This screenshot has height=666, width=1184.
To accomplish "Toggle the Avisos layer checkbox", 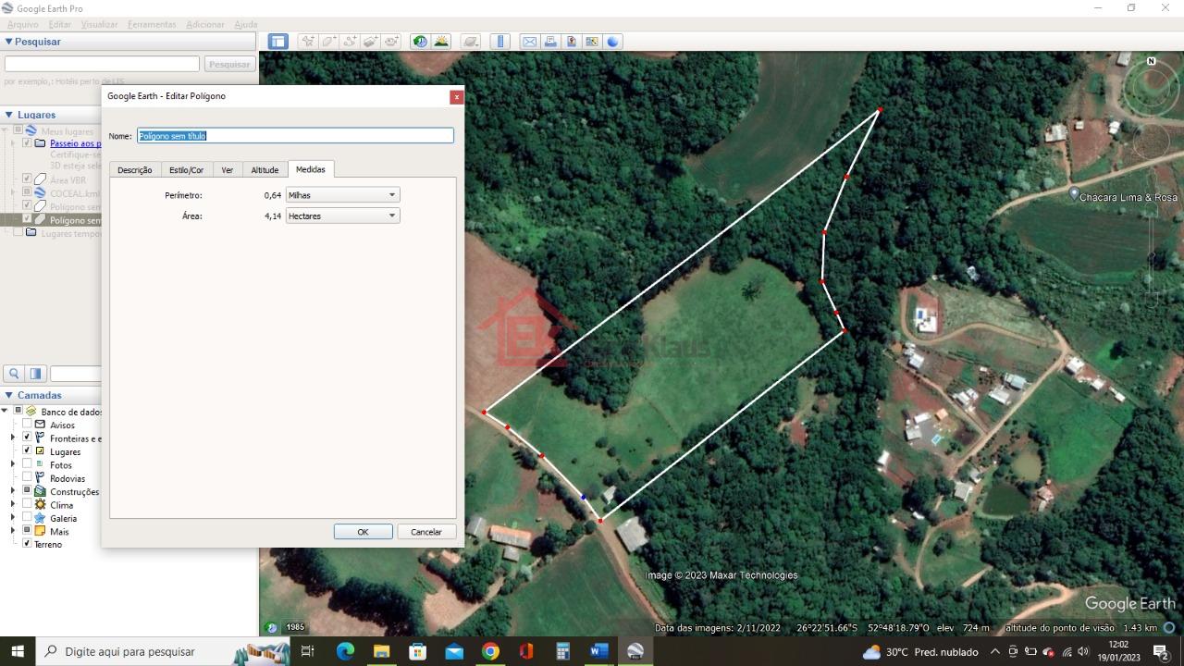I will 27,425.
